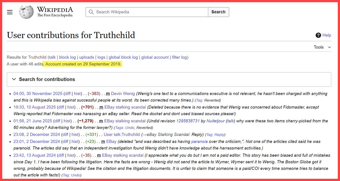Image resolution: width=340 pixels, height=181 pixels.
Task: Open the Devin Wenig article link
Action: [123, 93]
